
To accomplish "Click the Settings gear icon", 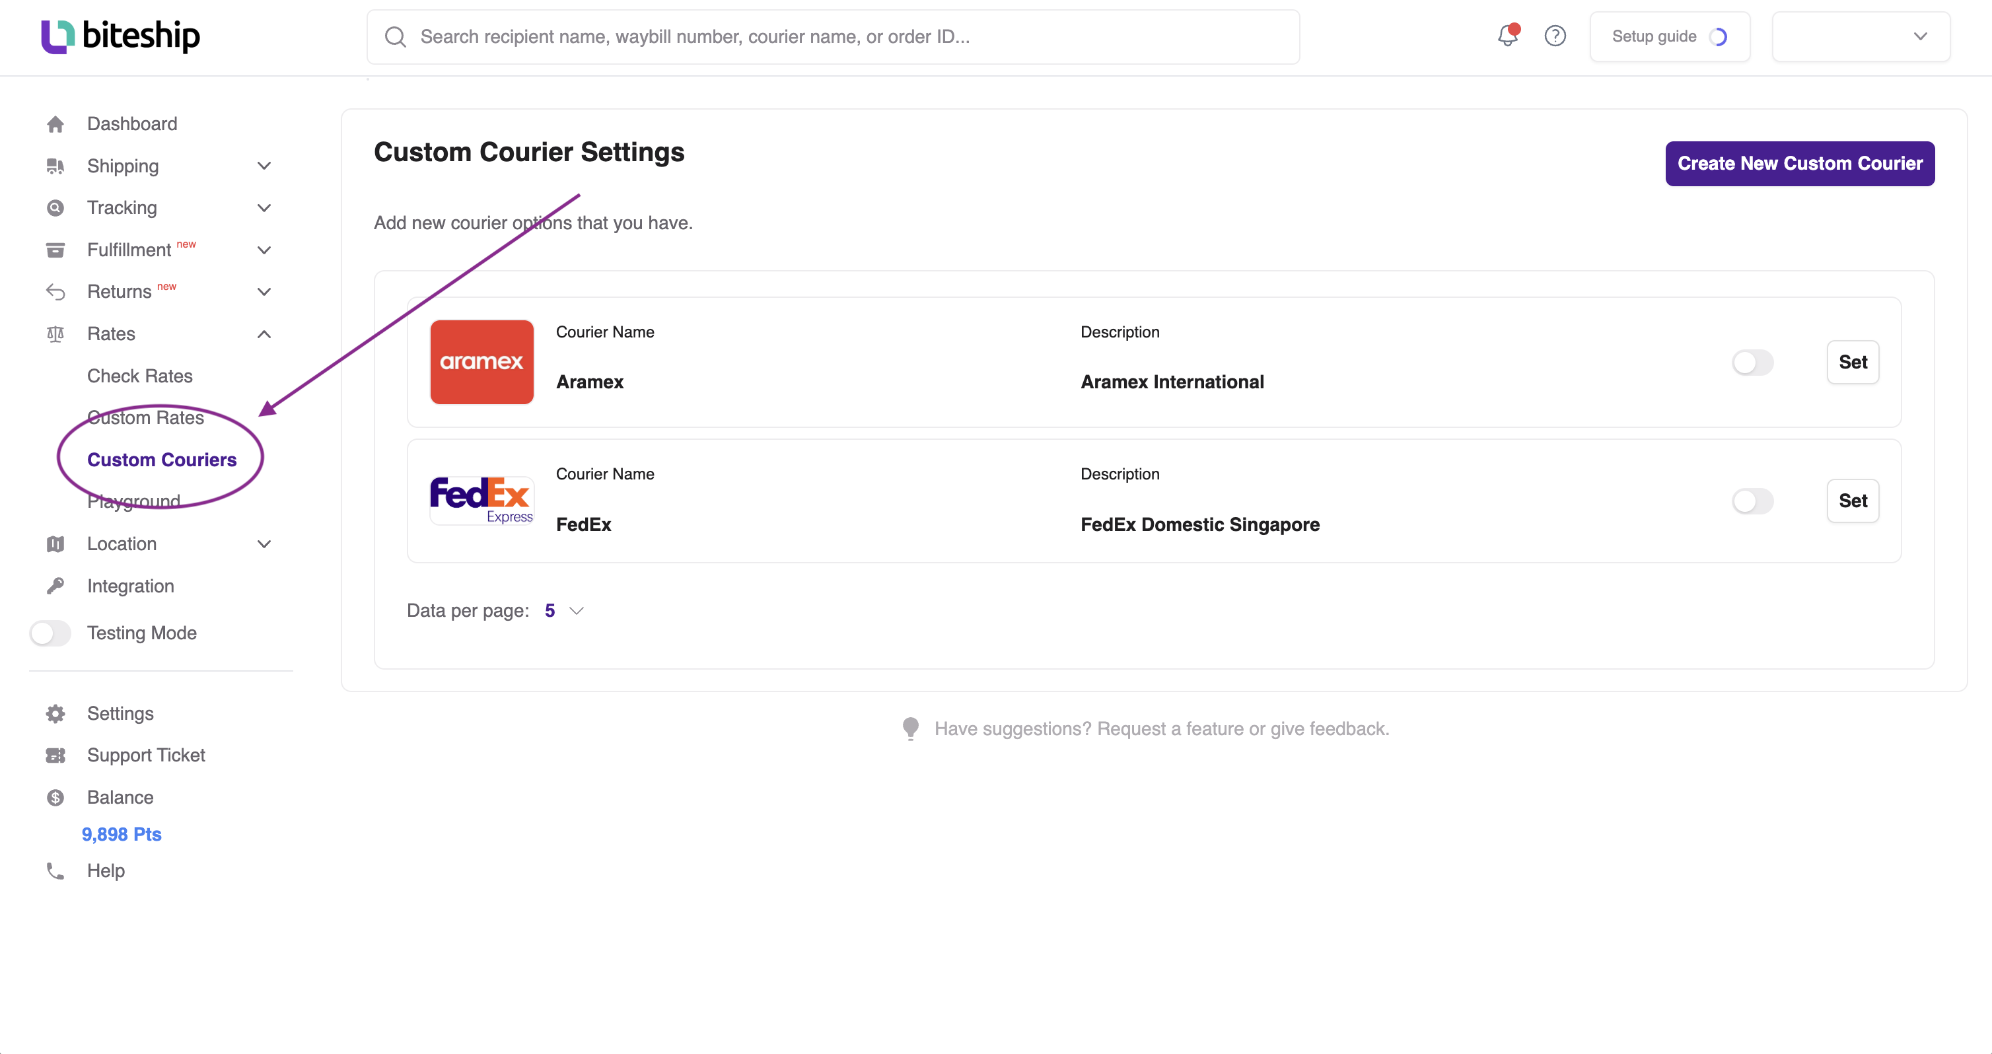I will 55,714.
